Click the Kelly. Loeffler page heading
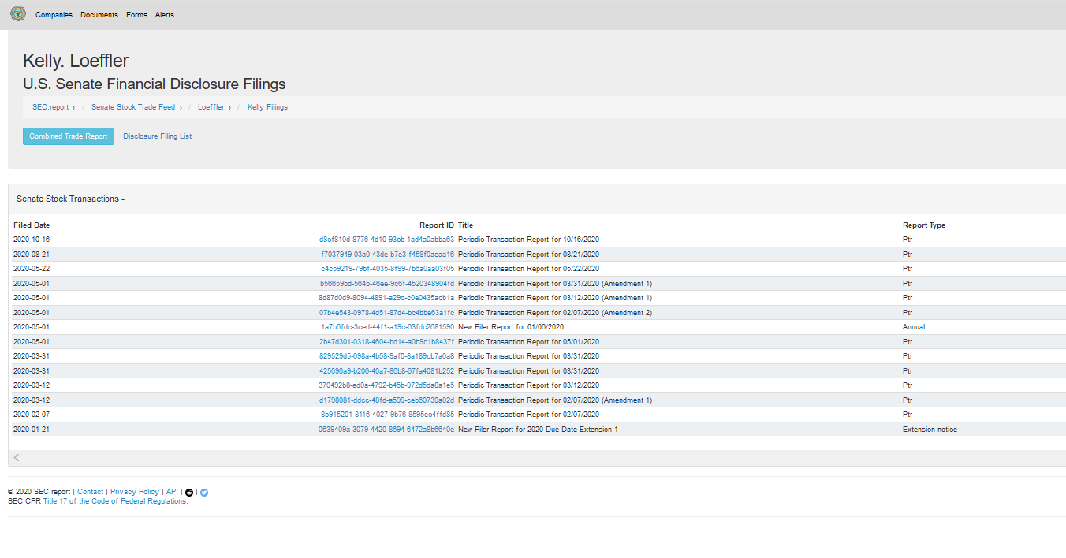This screenshot has width=1066, height=558. tap(76, 61)
